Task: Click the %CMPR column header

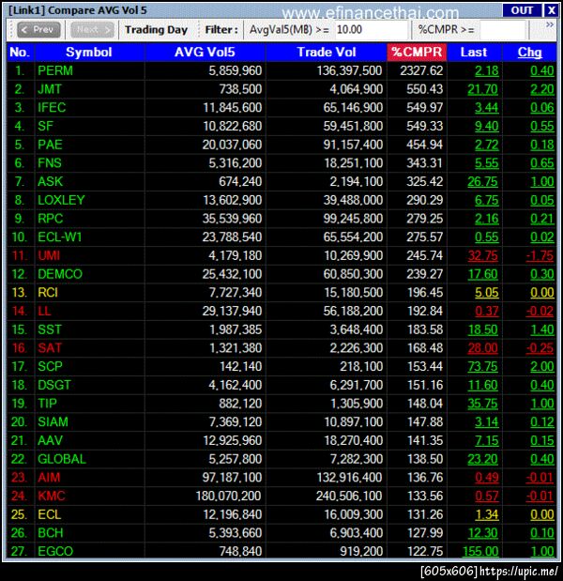Action: coord(417,53)
